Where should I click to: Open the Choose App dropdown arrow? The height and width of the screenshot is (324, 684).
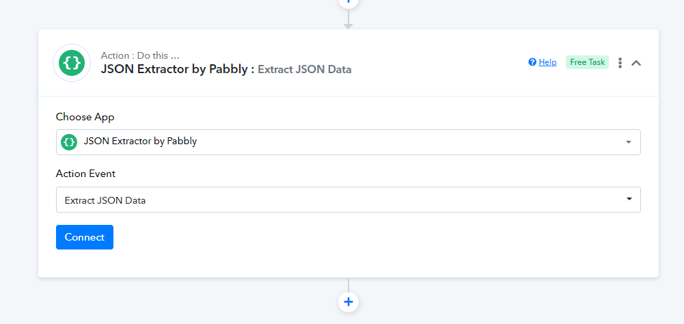pyautogui.click(x=629, y=142)
